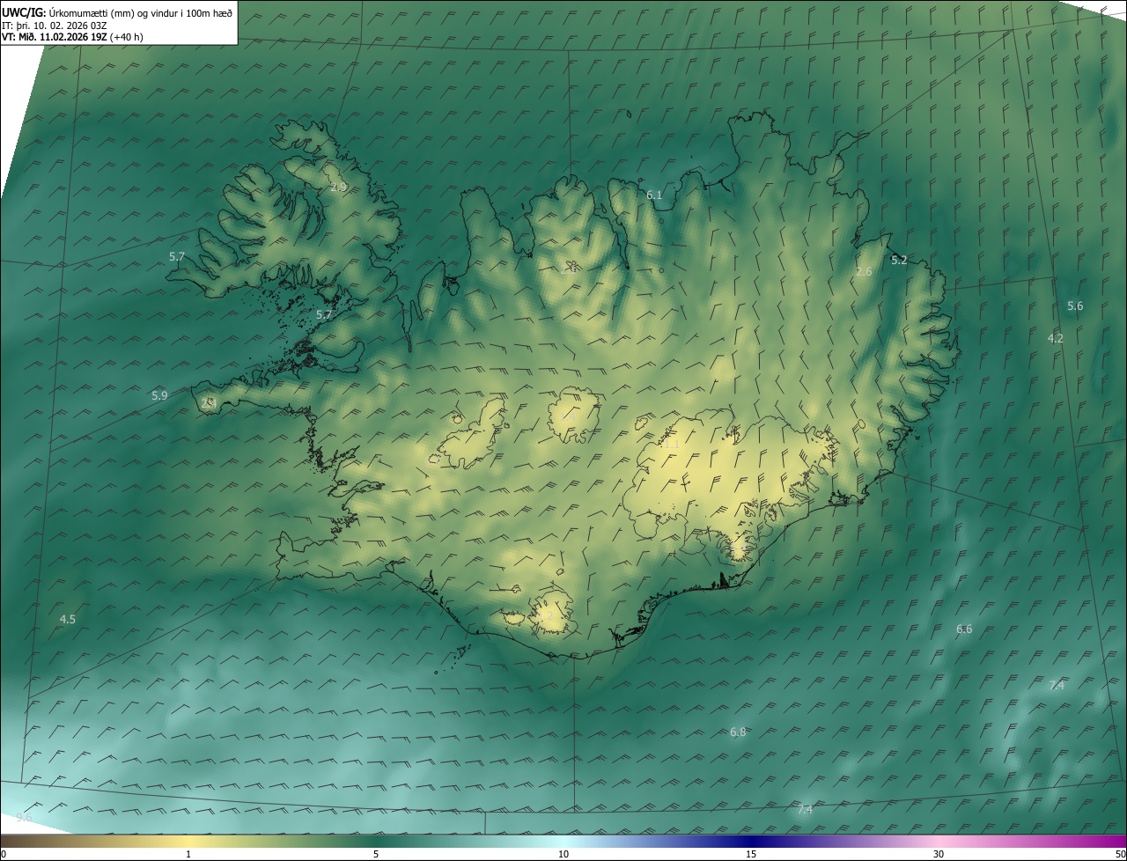Click the 5 tick label on color scale
1127x861 pixels.
pos(376,854)
